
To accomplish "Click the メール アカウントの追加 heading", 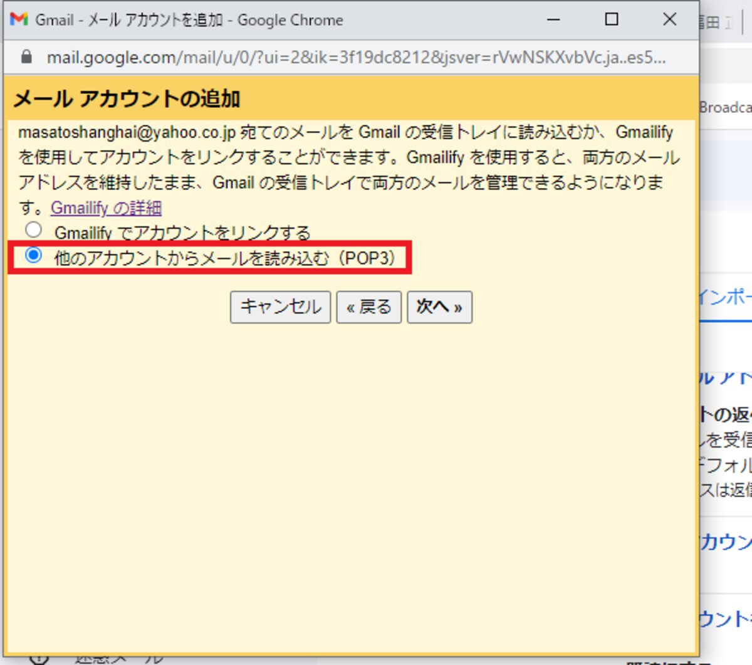I will pos(127,99).
